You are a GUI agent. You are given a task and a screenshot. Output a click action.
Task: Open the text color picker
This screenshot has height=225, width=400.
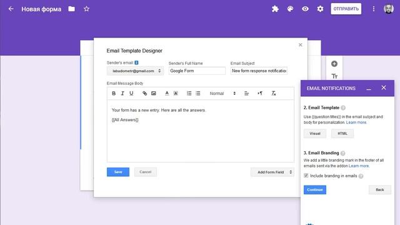[x=167, y=93]
